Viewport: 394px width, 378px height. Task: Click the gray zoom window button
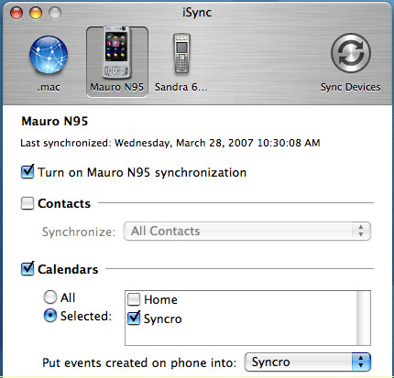(55, 13)
